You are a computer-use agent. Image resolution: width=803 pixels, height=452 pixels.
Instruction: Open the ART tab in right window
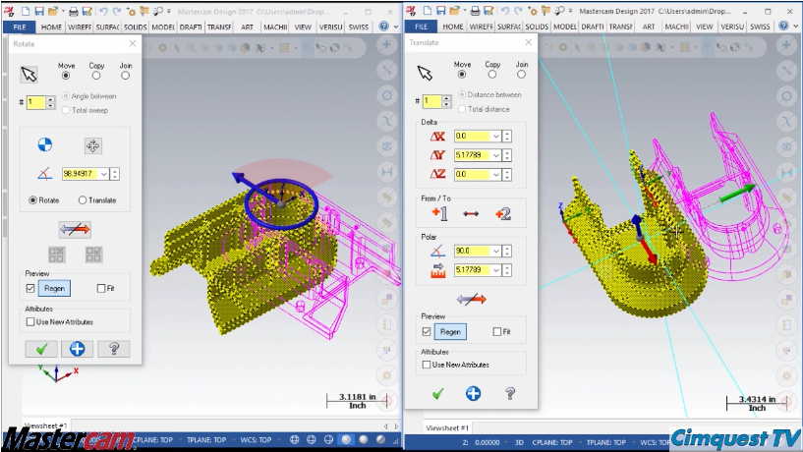[649, 27]
